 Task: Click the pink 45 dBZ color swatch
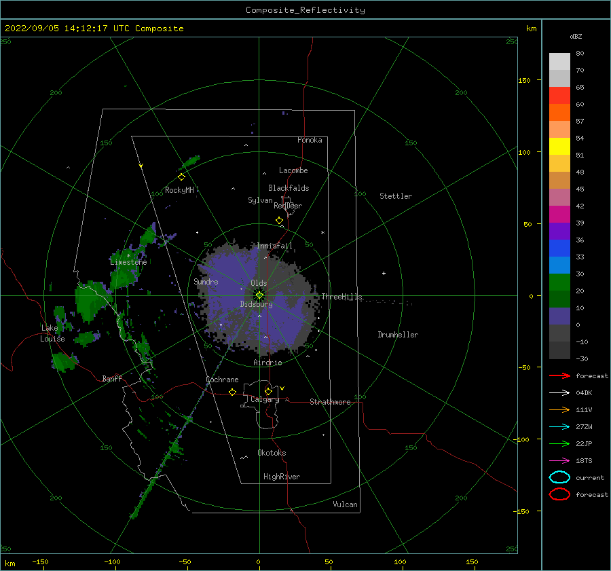coord(559,197)
